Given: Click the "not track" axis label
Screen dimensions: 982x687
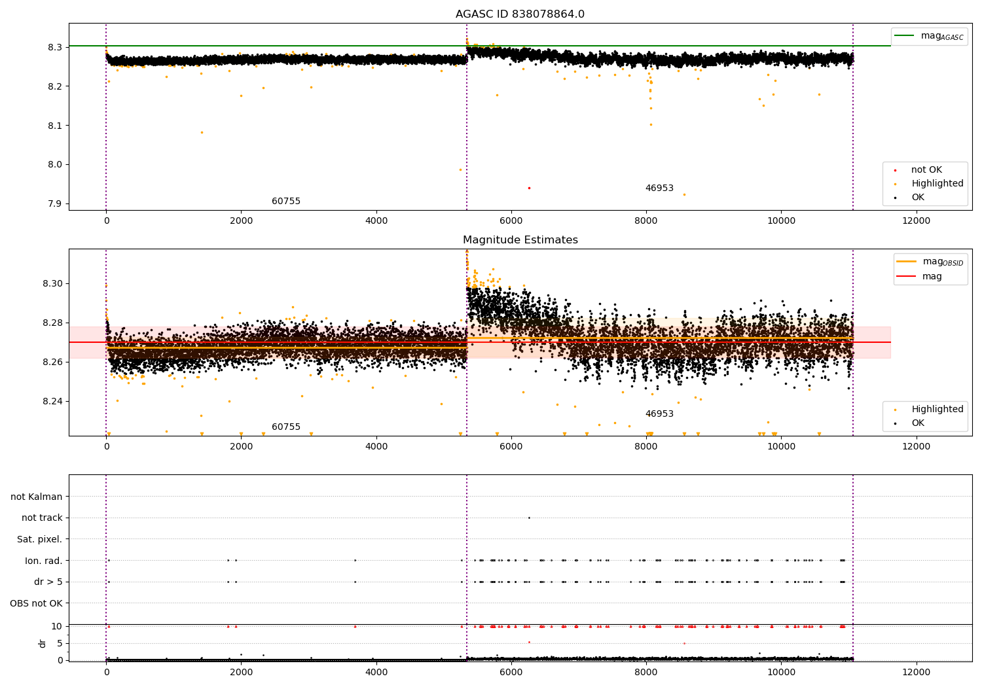Looking at the screenshot, I should pos(42,518).
